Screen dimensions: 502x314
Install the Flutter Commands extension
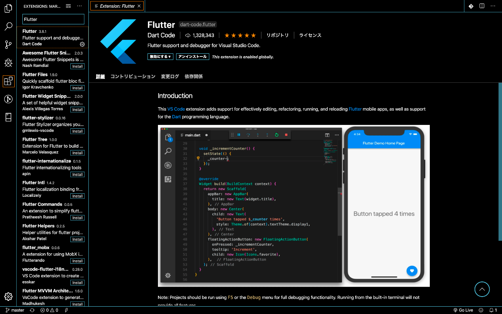pos(78,218)
